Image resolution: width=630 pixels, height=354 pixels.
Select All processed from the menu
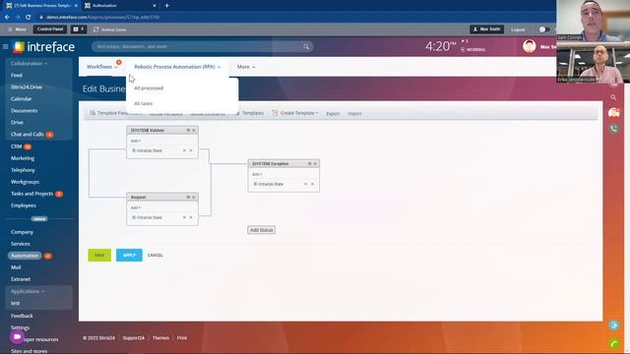point(149,88)
